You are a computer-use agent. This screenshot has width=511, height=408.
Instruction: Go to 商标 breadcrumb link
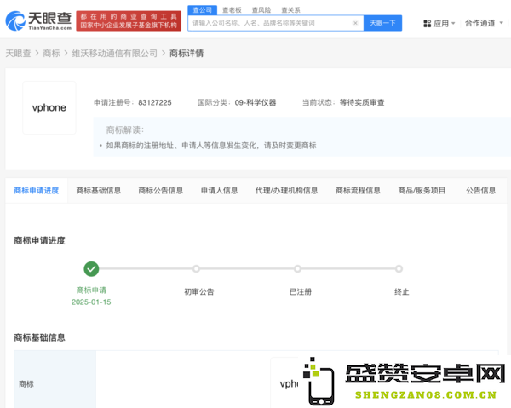[x=51, y=53]
